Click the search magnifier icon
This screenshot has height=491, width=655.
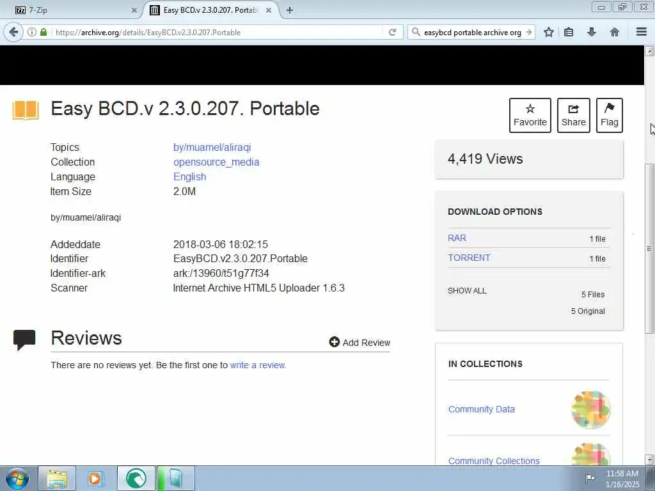(x=416, y=32)
